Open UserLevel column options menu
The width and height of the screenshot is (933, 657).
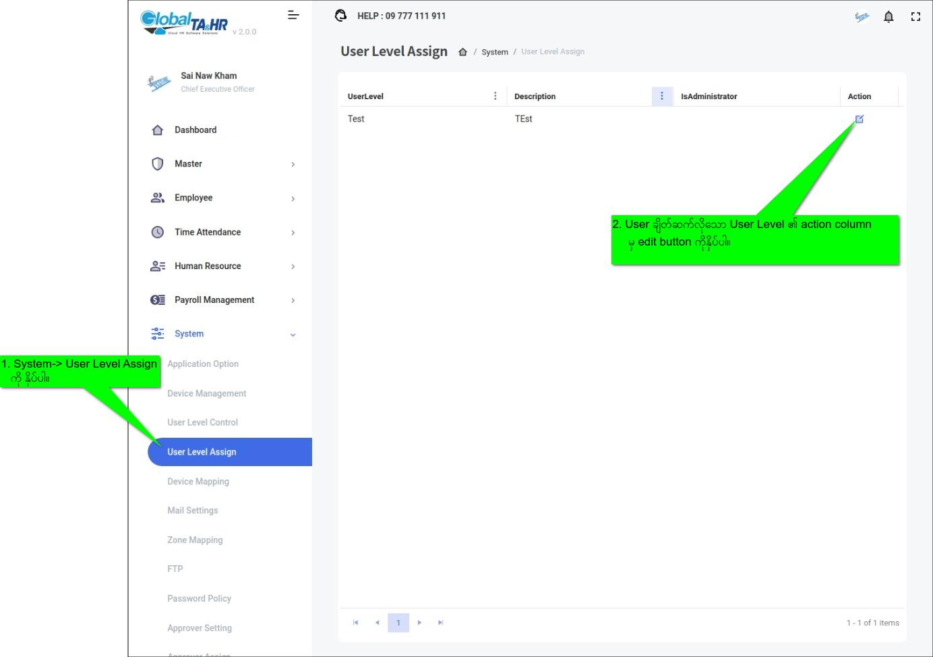point(495,96)
